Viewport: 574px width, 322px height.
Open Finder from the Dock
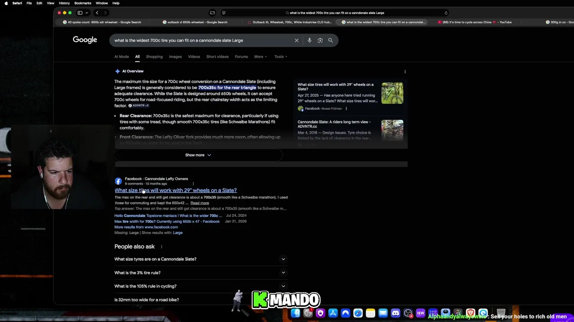(x=296, y=313)
